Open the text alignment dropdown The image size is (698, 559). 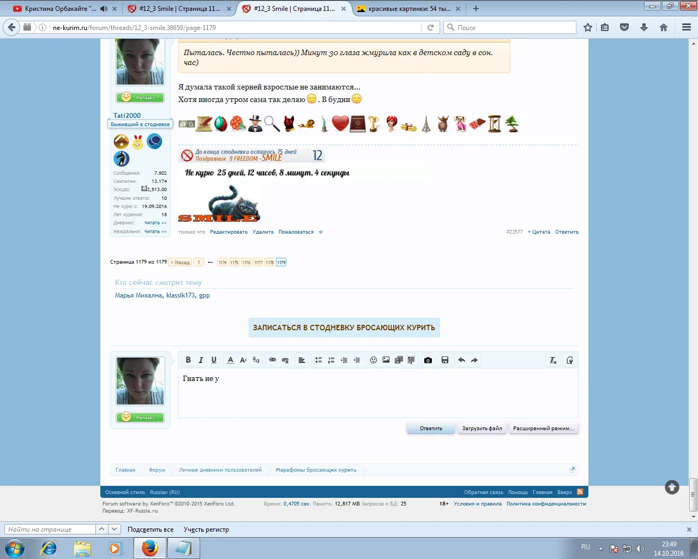tap(302, 360)
